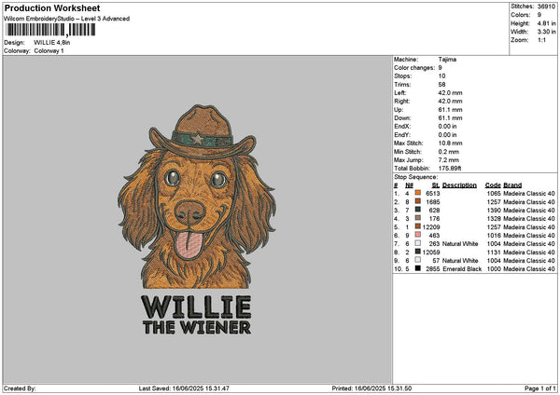Click the St. stitch count column header
Image resolution: width=560 pixels, height=395 pixels.
435,184
